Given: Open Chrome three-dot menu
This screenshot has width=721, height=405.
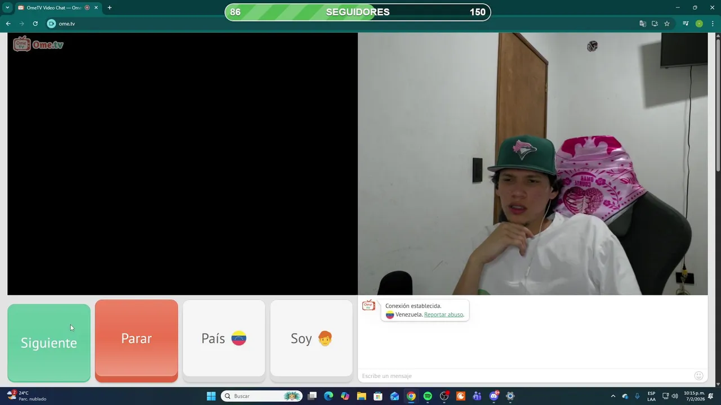Looking at the screenshot, I should pyautogui.click(x=713, y=24).
